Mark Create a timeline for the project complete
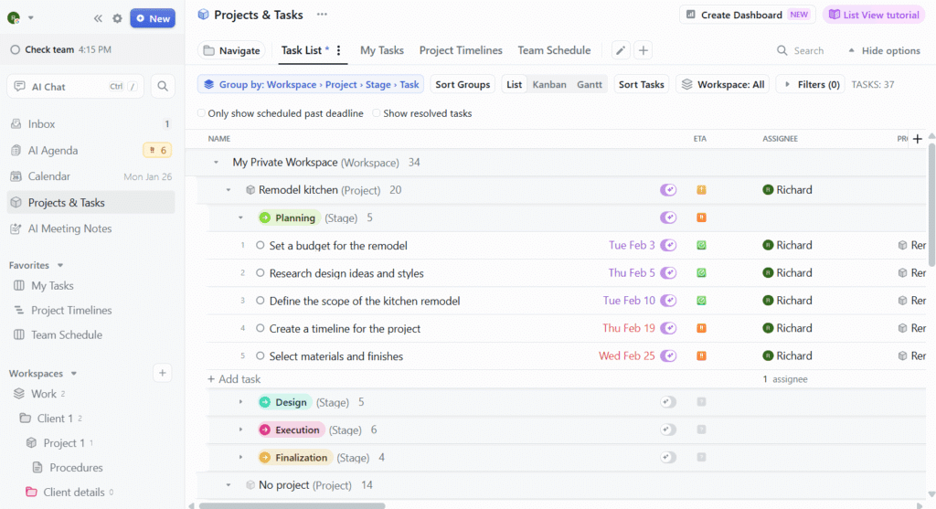 tap(261, 328)
